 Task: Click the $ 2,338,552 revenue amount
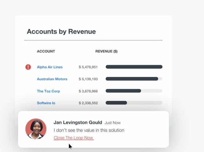[88, 103]
